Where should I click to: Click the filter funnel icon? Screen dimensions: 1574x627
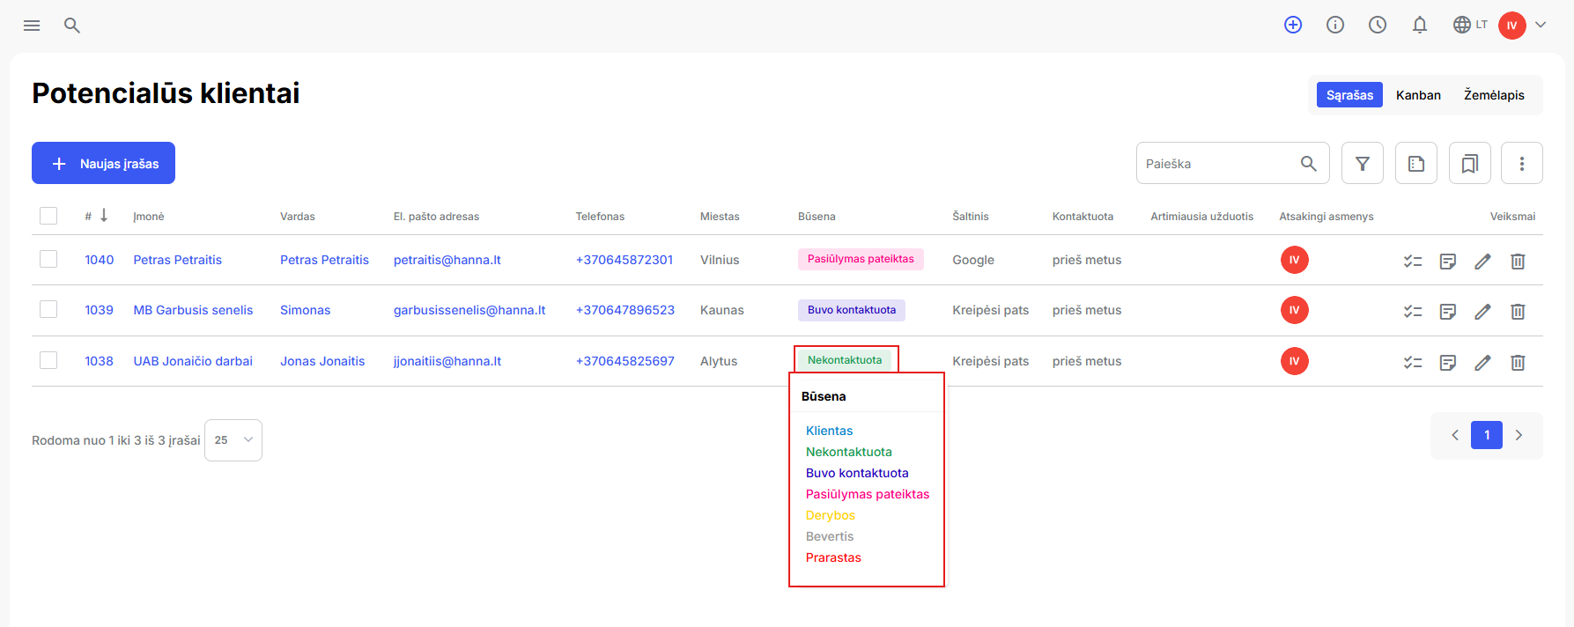tap(1363, 163)
